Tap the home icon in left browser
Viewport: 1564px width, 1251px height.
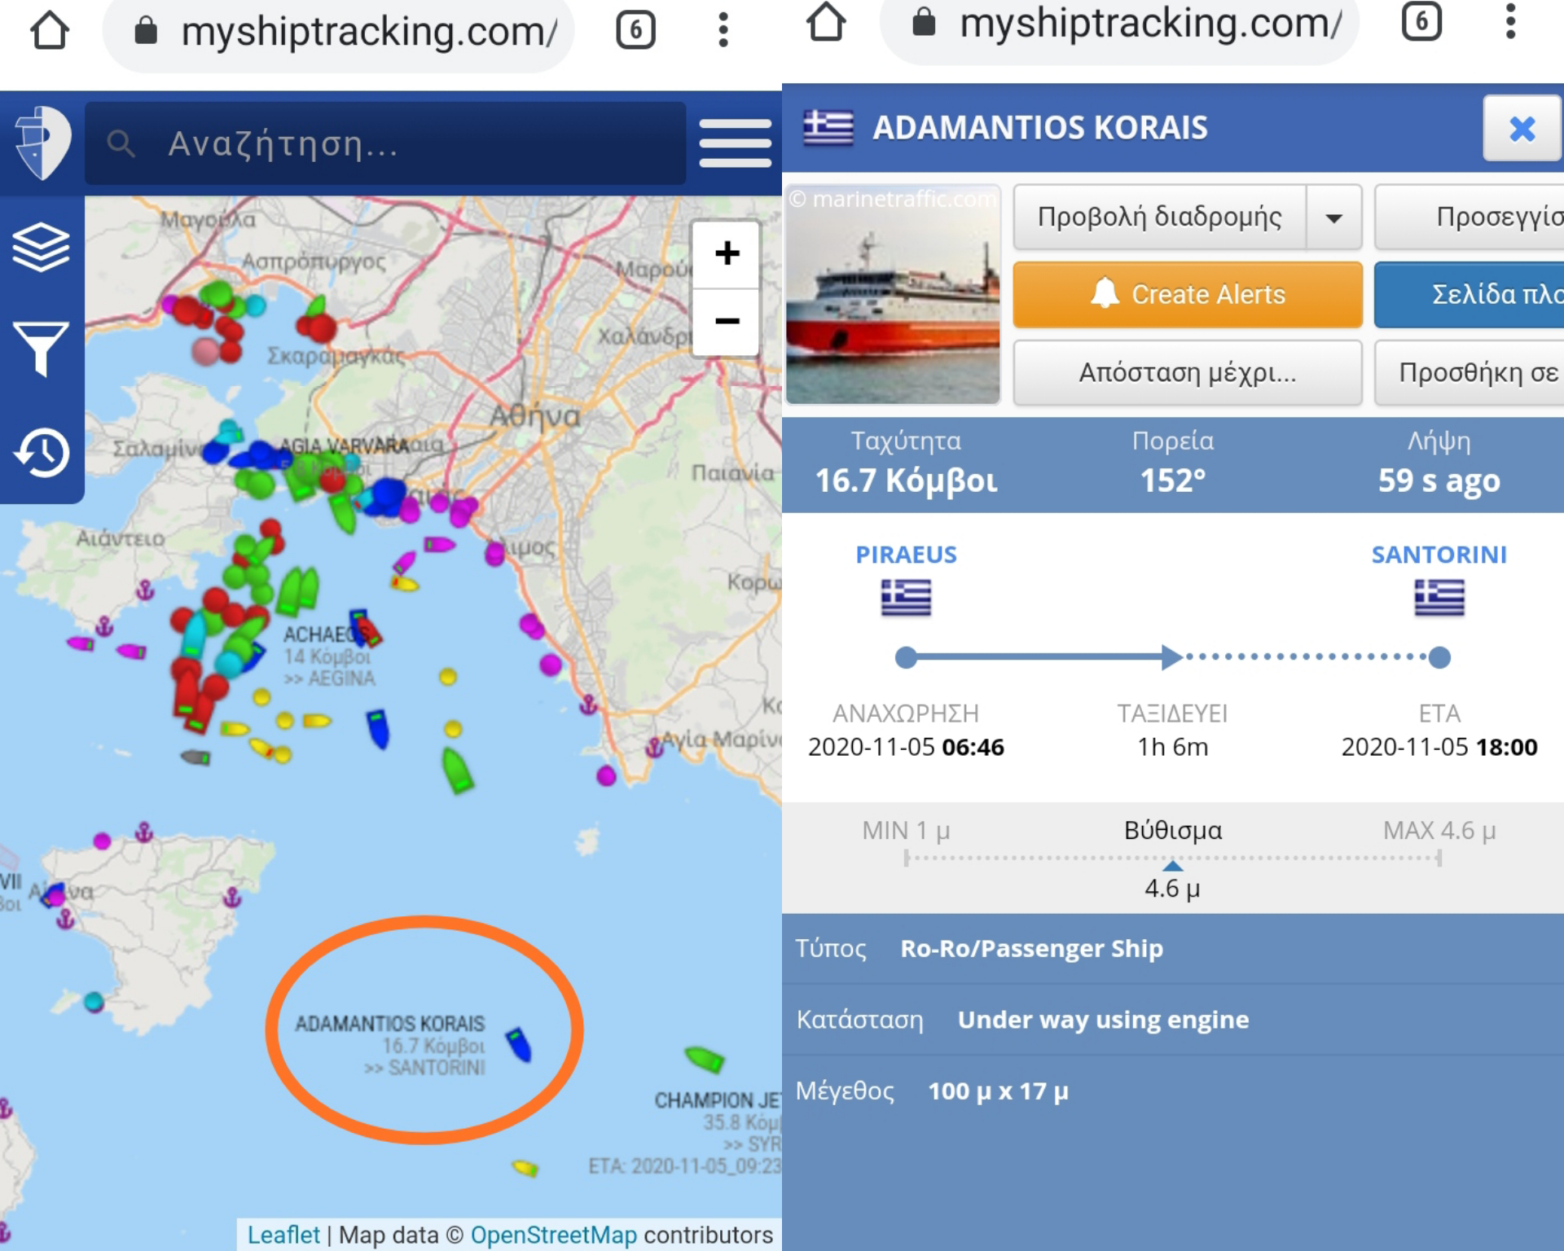[x=50, y=30]
